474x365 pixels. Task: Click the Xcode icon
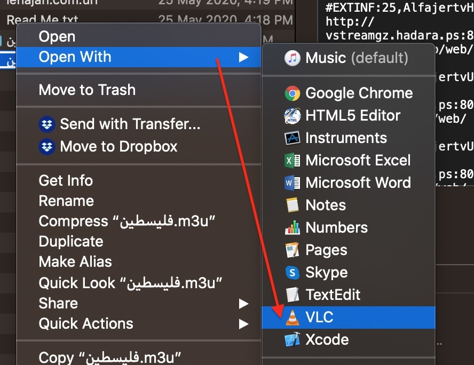[x=292, y=340]
